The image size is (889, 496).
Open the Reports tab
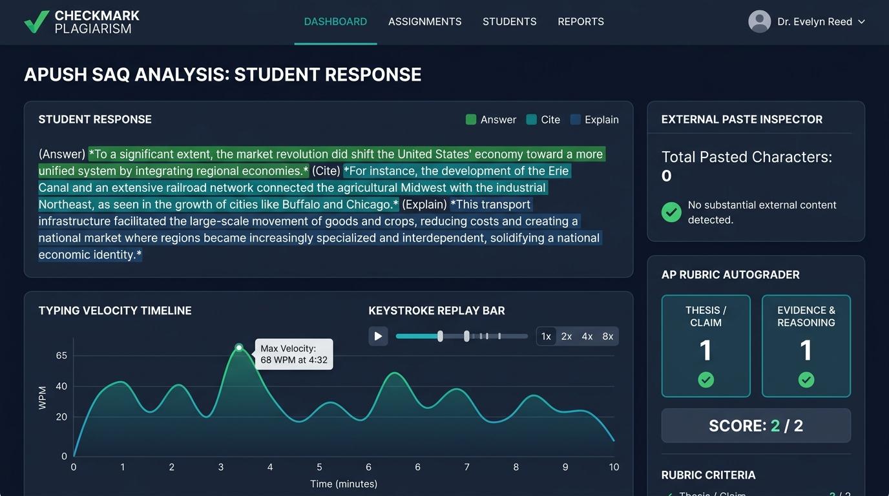click(x=581, y=22)
